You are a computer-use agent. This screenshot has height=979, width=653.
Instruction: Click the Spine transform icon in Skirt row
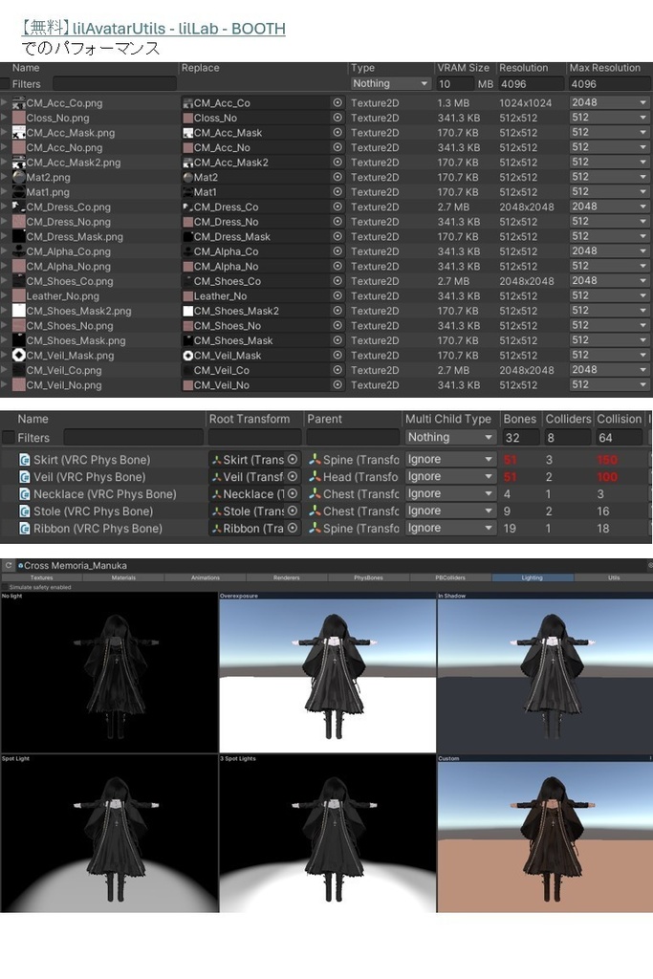point(316,460)
